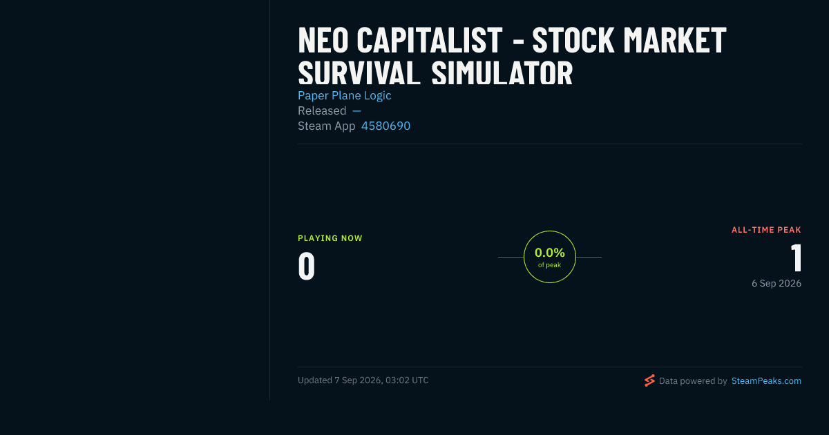Click the of peak caption in circle
This screenshot has width=829, height=435.
550,265
